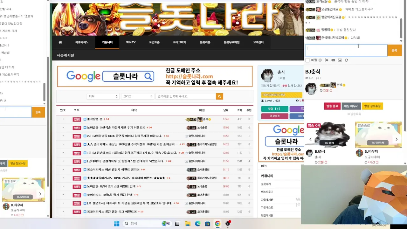Click level 185 badge beside 소닉운영진

pos(191,170)
